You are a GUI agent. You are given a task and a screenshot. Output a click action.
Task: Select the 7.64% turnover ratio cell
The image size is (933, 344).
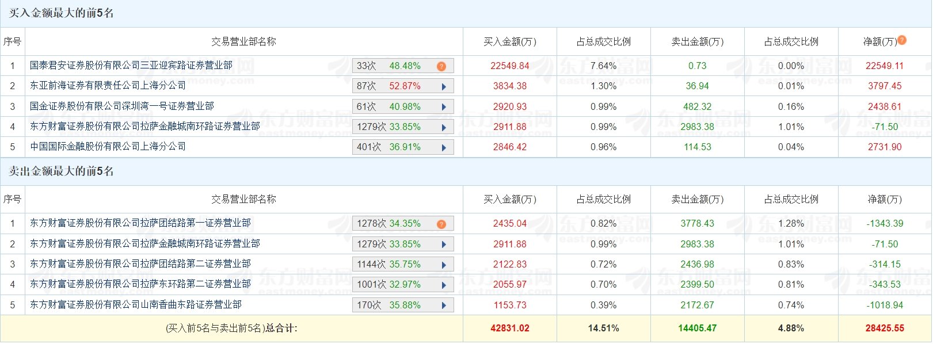coord(604,66)
